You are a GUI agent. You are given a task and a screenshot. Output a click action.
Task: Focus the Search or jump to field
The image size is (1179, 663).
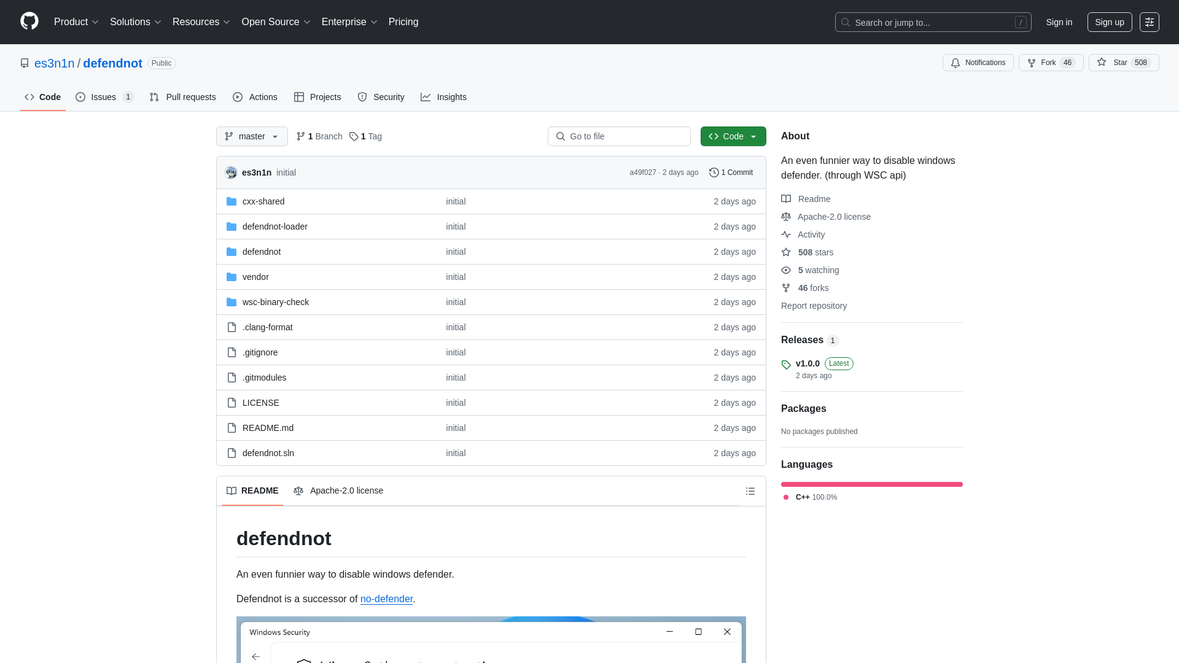pyautogui.click(x=933, y=22)
